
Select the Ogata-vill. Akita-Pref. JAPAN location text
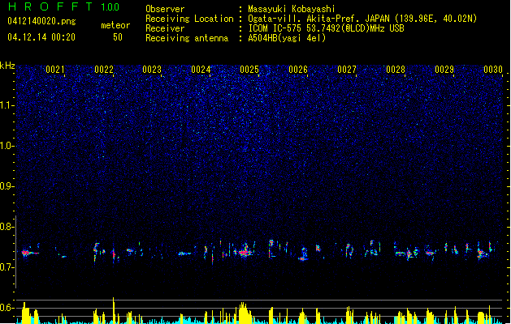click(x=362, y=19)
